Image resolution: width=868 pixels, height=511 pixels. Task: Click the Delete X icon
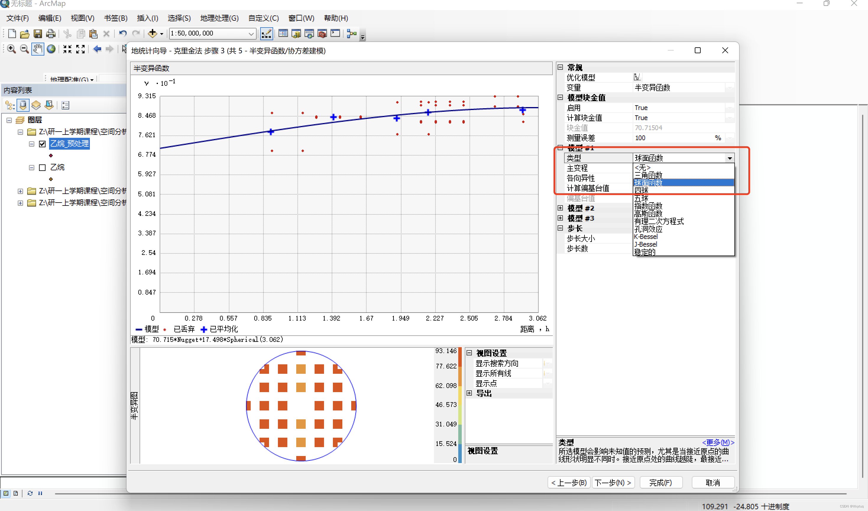(x=106, y=33)
